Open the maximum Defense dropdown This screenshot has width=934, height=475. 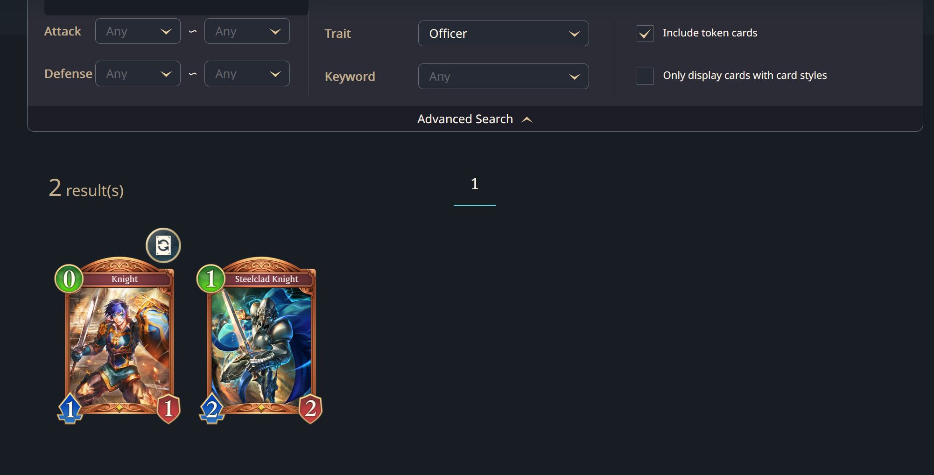click(247, 74)
